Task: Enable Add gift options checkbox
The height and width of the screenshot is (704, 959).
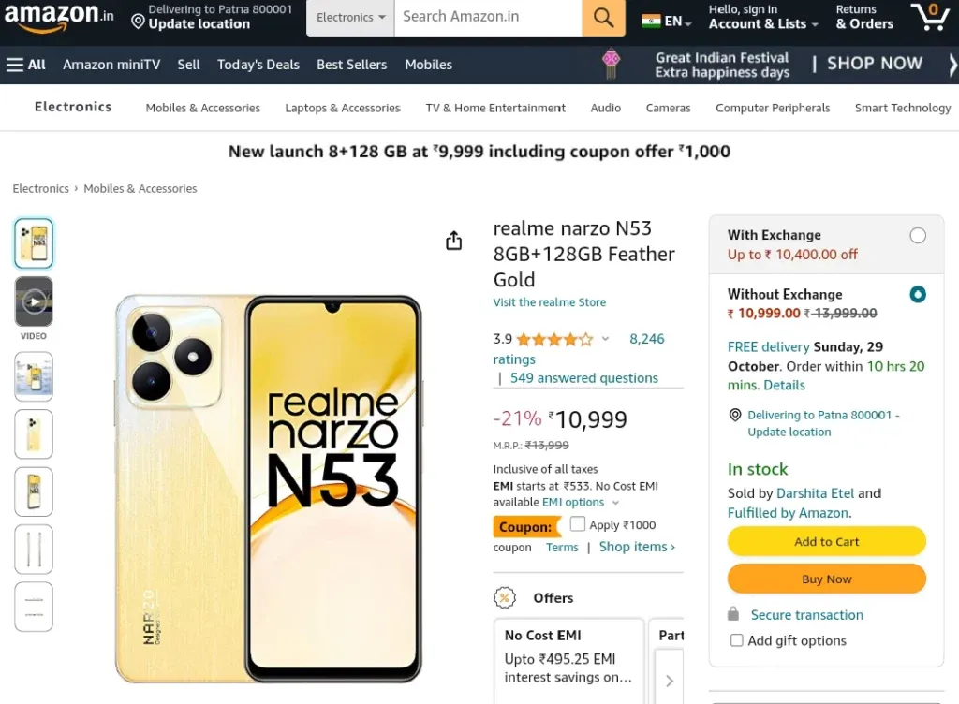Action: point(737,639)
